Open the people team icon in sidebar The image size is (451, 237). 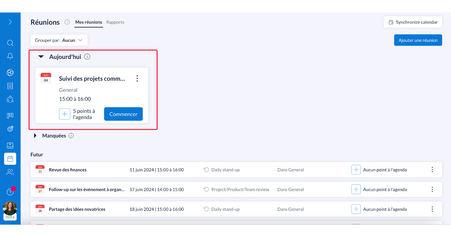pyautogui.click(x=10, y=172)
